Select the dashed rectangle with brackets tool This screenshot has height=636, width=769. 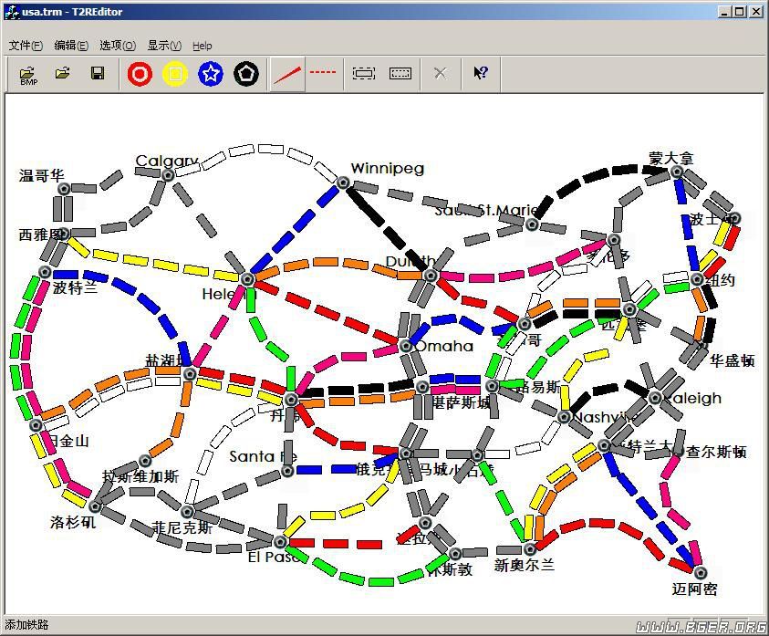click(364, 74)
